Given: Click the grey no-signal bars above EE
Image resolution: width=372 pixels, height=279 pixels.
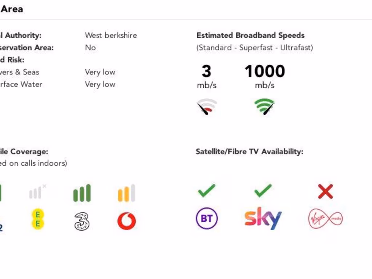Looking at the screenshot, I should (38, 192).
